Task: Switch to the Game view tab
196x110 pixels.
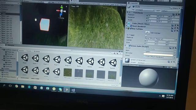Action: tap(74, 1)
